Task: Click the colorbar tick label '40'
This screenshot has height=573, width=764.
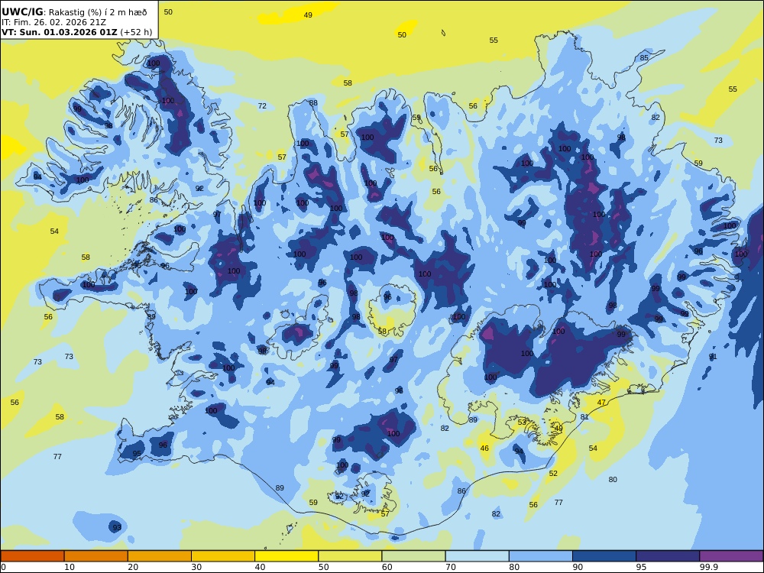Action: [261, 567]
